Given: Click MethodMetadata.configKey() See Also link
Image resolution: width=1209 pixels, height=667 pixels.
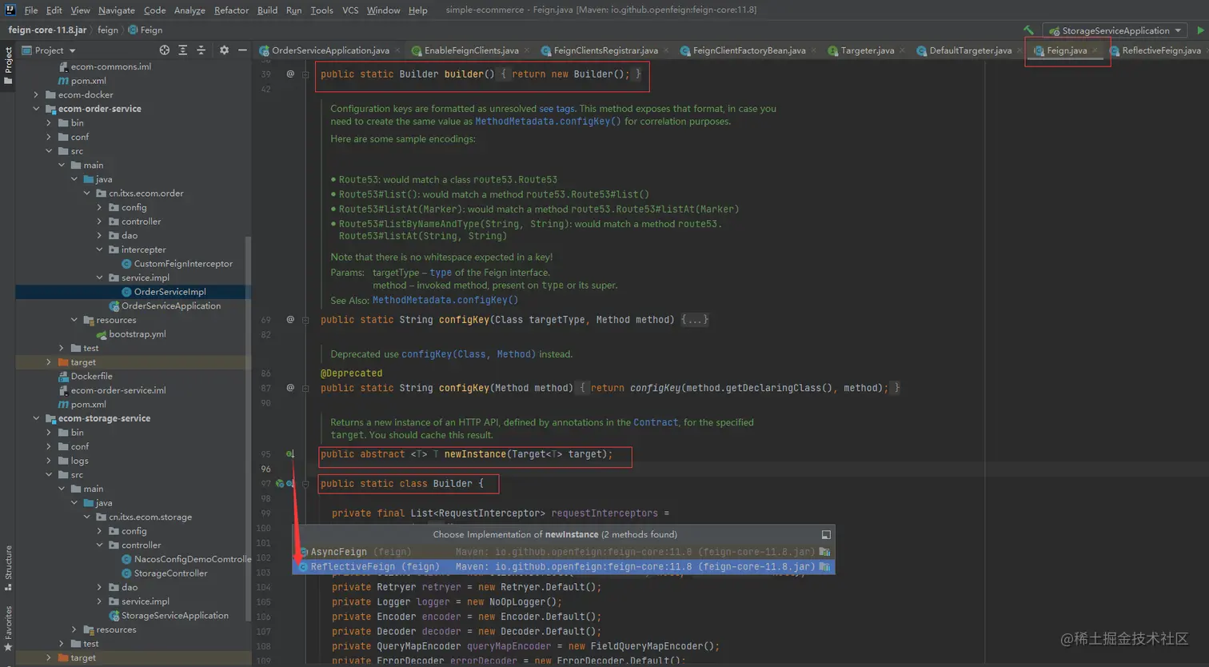Looking at the screenshot, I should 445,300.
